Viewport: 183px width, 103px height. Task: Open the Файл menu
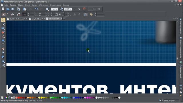pos(6,5)
